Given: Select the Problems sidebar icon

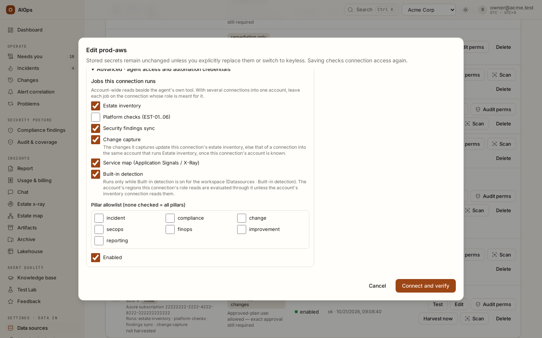Looking at the screenshot, I should pos(11,104).
